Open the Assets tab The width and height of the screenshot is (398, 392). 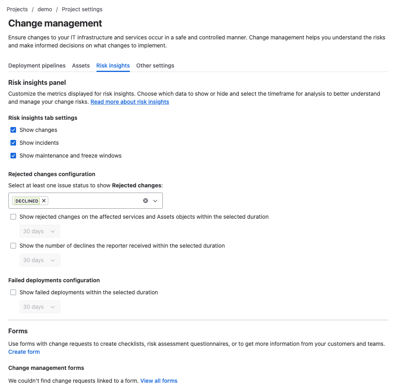81,66
